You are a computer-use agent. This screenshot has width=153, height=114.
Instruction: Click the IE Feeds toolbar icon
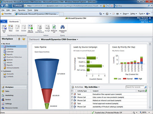[107, 14]
